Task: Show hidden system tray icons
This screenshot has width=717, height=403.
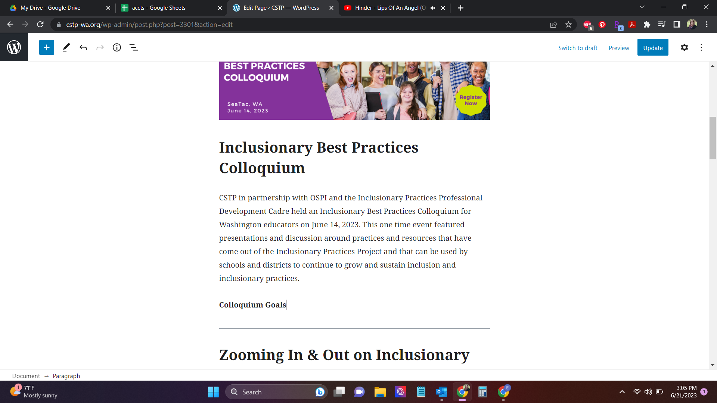Action: pyautogui.click(x=622, y=392)
